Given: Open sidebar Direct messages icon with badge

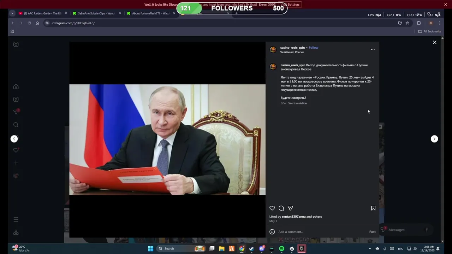Looking at the screenshot, I should [x=16, y=112].
